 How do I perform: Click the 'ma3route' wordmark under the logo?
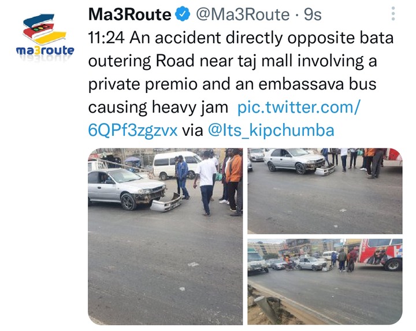45,50
